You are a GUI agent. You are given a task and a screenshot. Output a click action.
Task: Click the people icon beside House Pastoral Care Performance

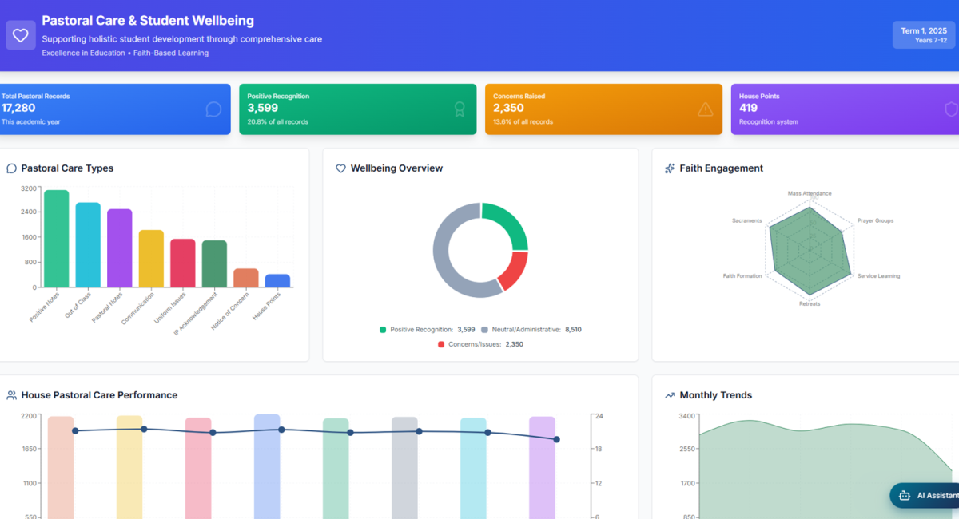tap(11, 395)
